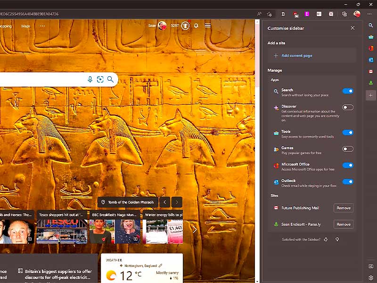Open the Tools toolbox icon in sidebar strip

(371, 37)
